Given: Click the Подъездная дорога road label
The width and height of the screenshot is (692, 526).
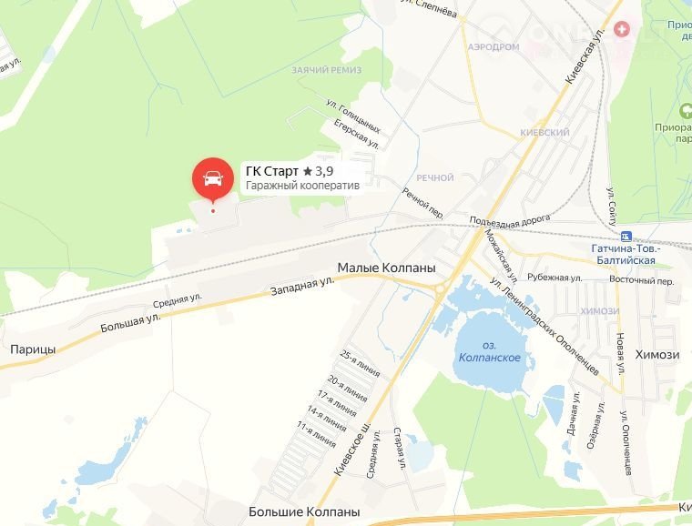Looking at the screenshot, I should [x=510, y=220].
